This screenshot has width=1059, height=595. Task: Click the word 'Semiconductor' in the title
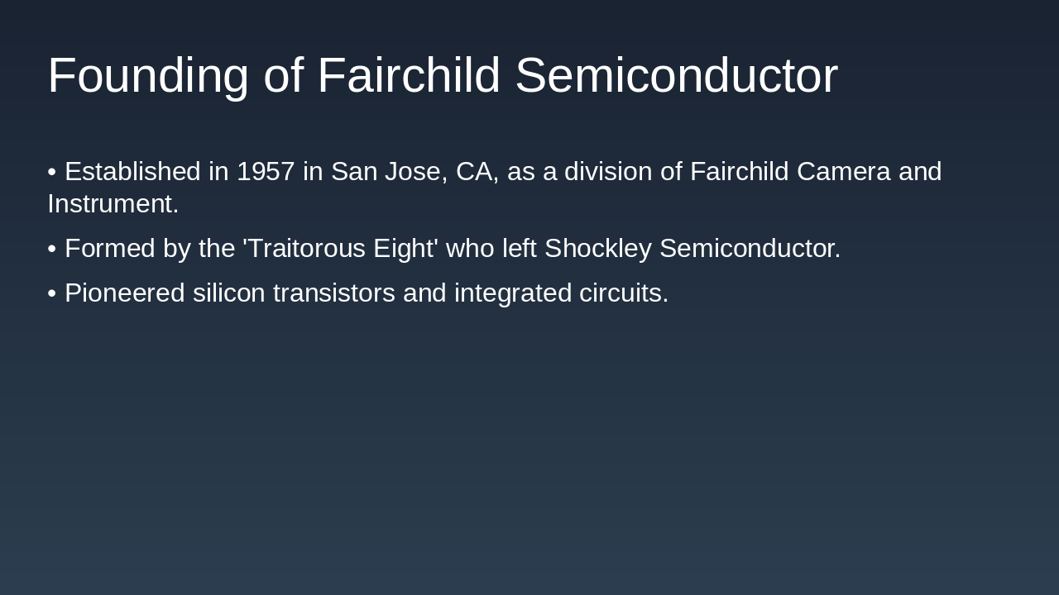[676, 75]
